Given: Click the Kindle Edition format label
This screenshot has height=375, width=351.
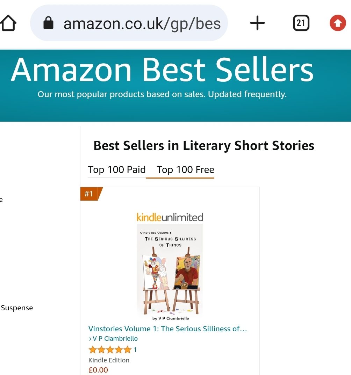Looking at the screenshot, I should point(109,360).
